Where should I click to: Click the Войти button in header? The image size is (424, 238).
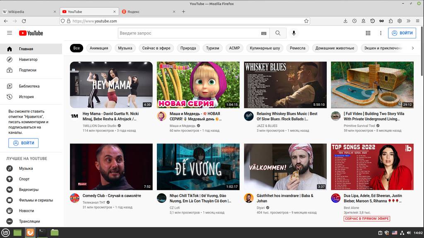tap(402, 33)
